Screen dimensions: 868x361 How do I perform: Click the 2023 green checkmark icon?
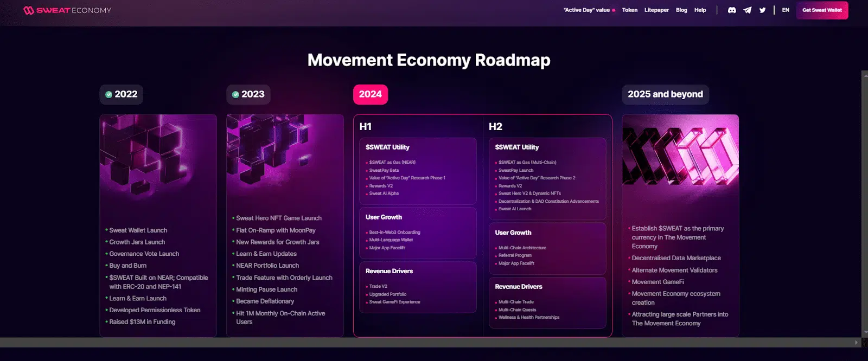point(235,94)
